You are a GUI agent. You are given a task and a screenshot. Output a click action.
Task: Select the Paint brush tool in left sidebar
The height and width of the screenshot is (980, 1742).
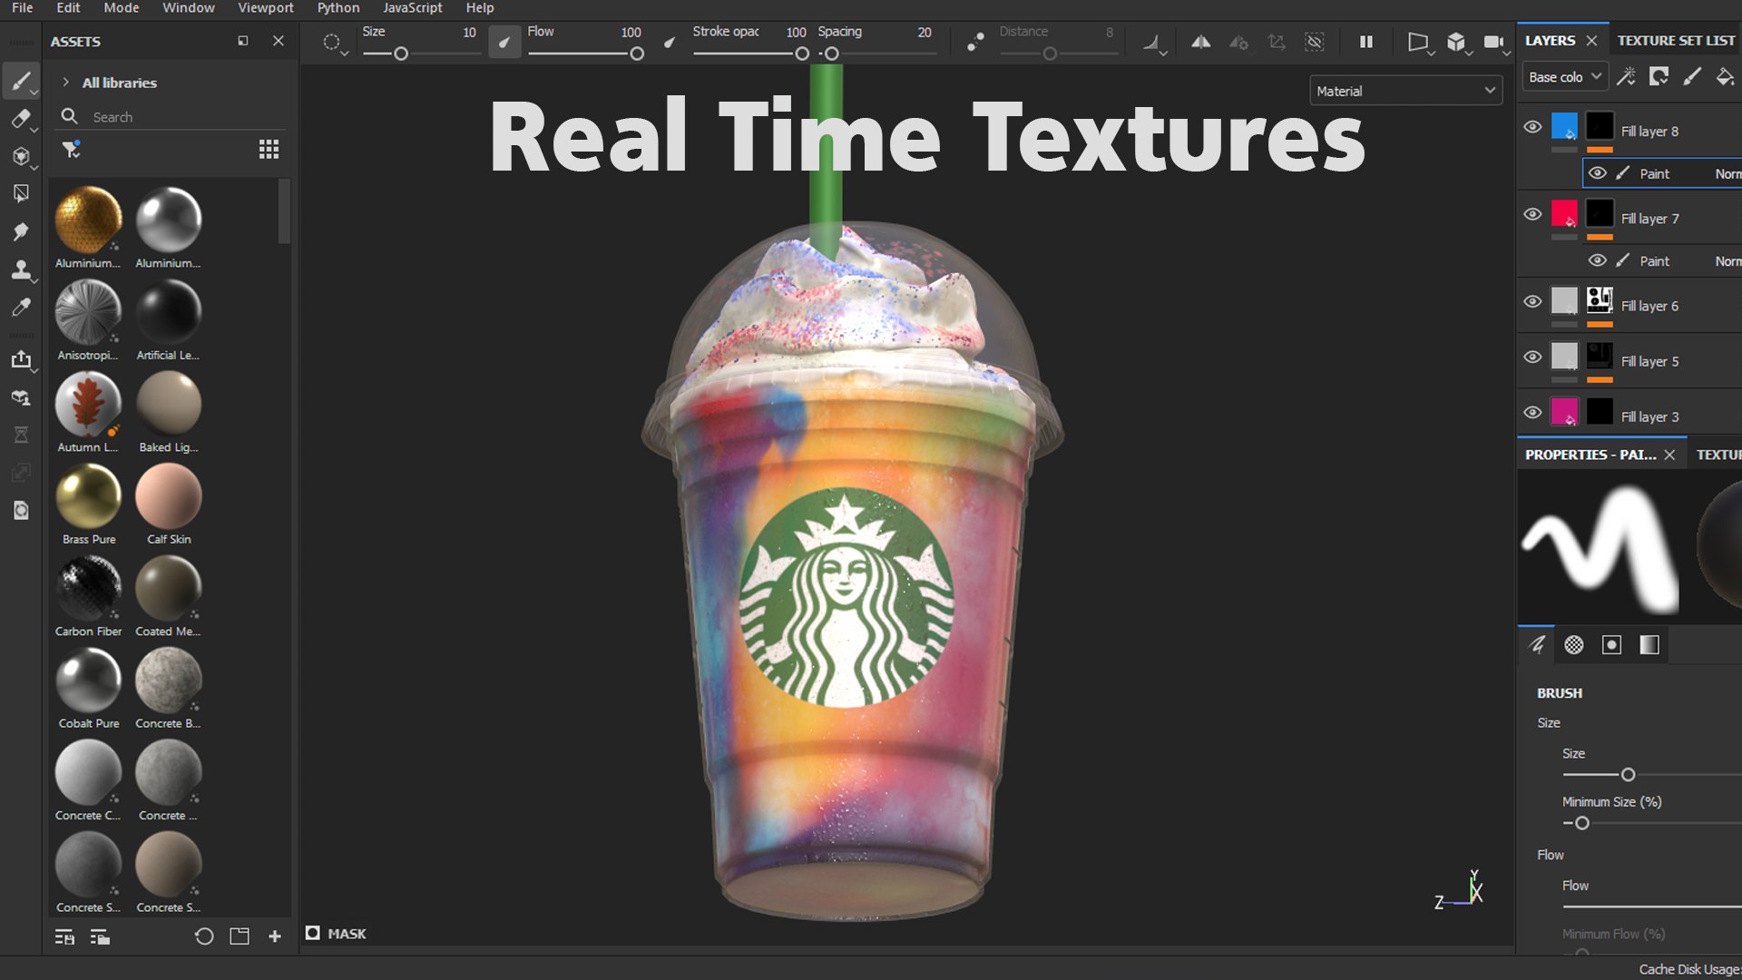21,81
